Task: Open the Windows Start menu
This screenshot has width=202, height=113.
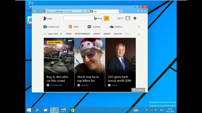Action: tap(29, 110)
